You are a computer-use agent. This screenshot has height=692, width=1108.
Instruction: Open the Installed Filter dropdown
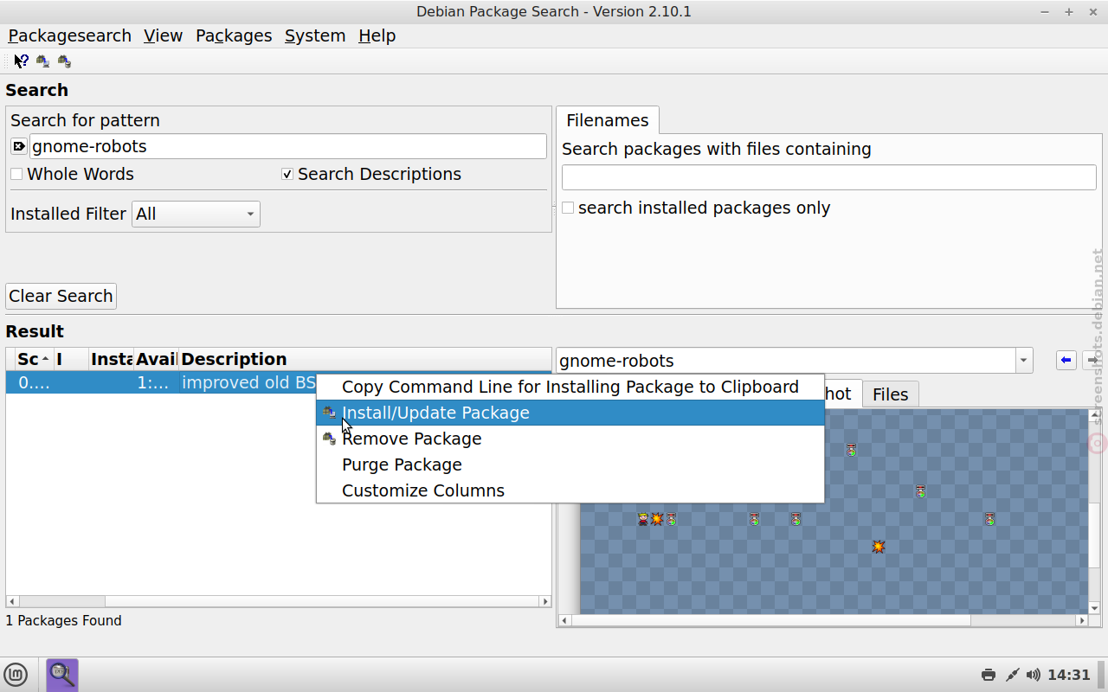(x=196, y=214)
